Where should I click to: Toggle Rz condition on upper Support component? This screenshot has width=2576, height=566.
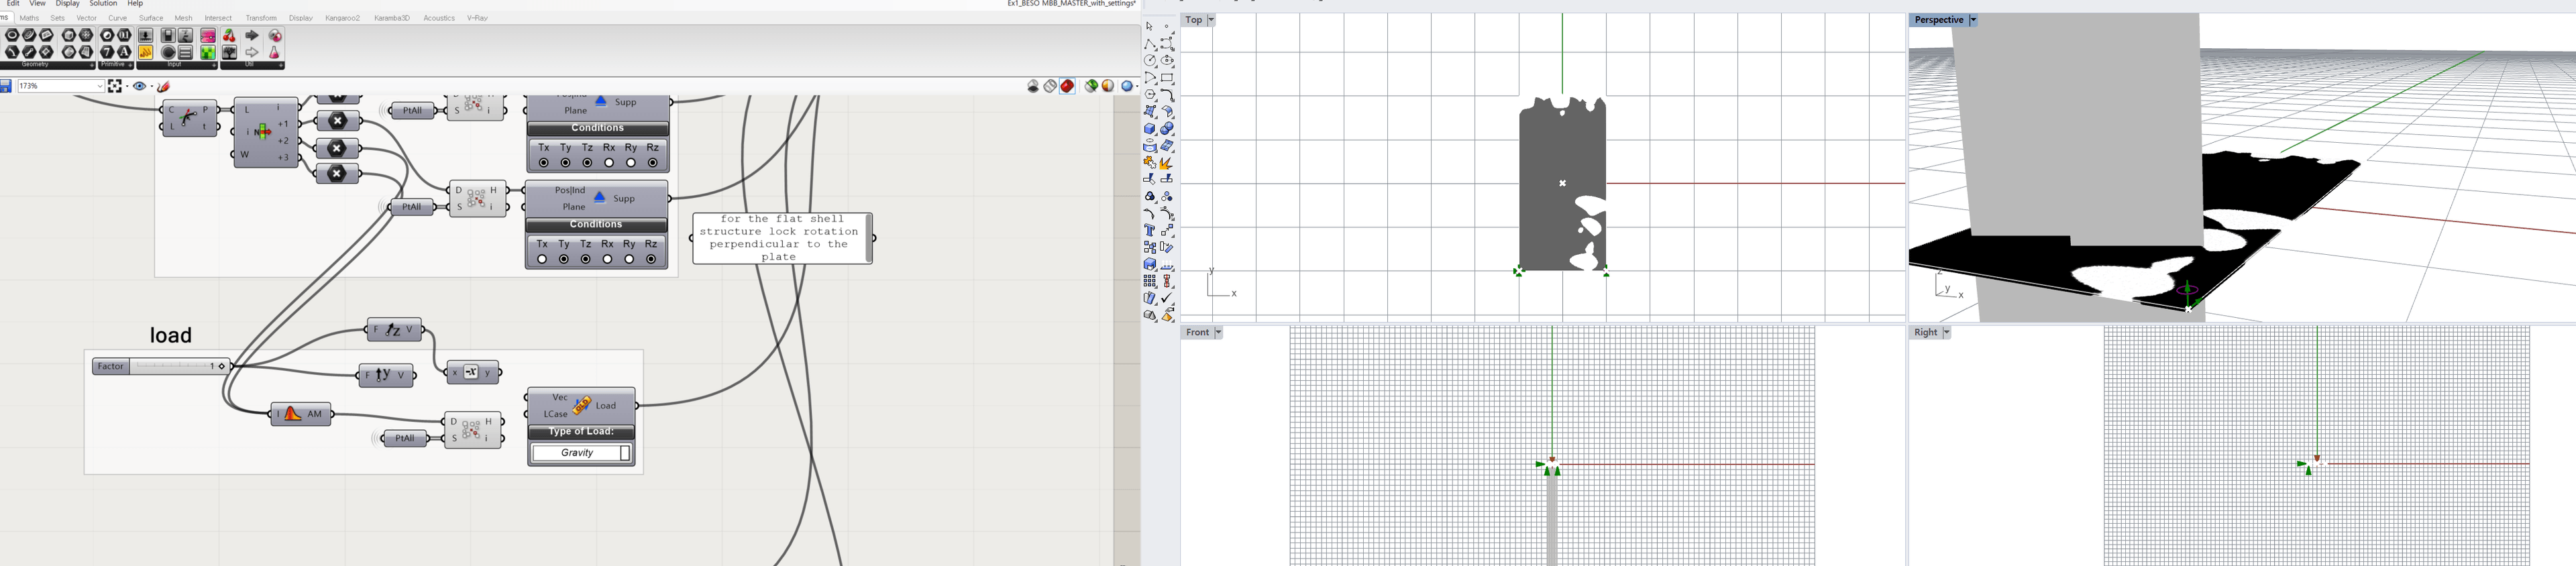(653, 163)
